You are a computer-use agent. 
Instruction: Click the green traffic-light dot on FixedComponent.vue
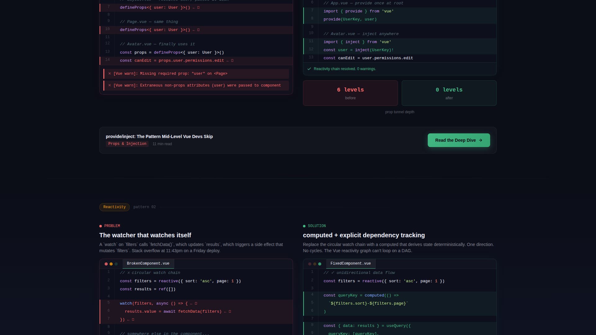pyautogui.click(x=320, y=264)
